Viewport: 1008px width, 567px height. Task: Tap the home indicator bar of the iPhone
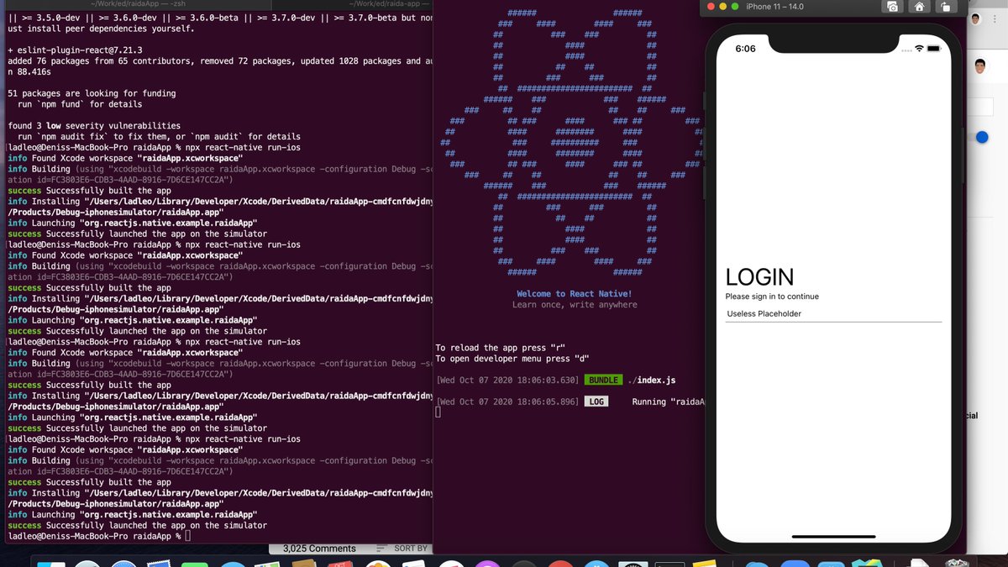pos(833,536)
